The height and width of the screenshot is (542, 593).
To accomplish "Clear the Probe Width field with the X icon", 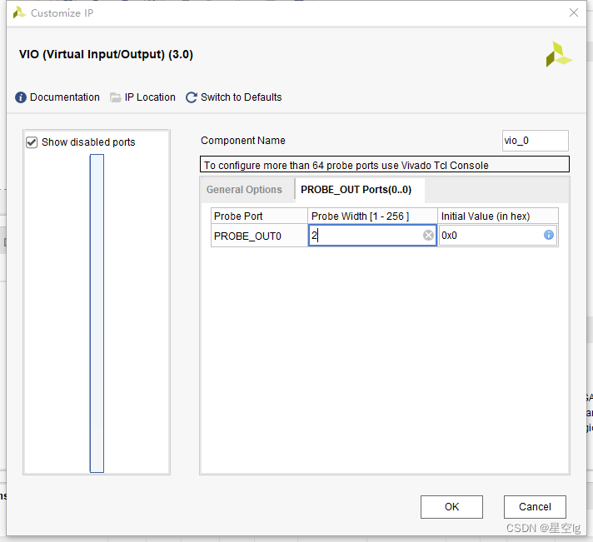I will coord(428,236).
